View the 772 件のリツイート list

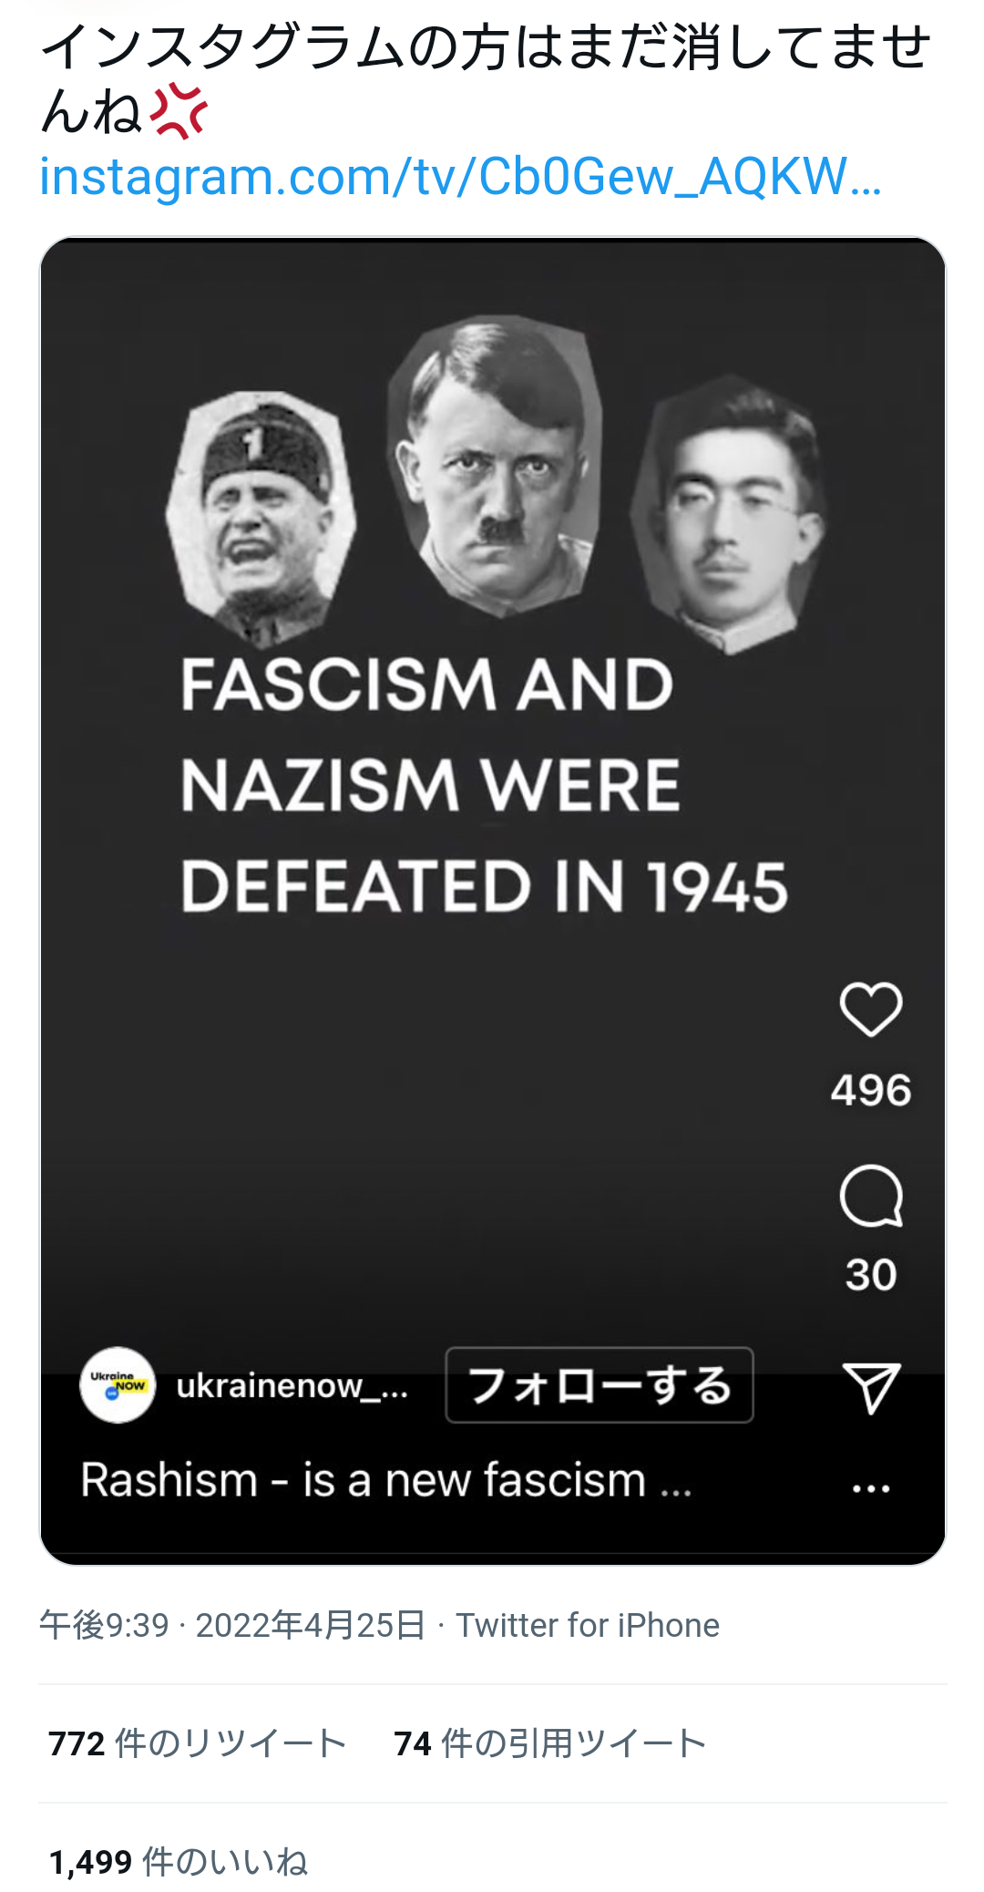point(197,1743)
